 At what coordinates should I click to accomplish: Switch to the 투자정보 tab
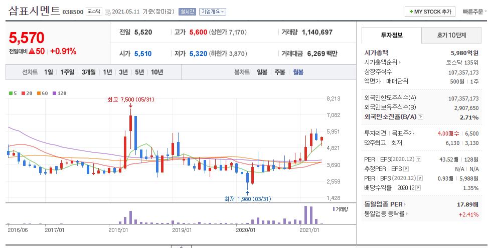pyautogui.click(x=392, y=35)
